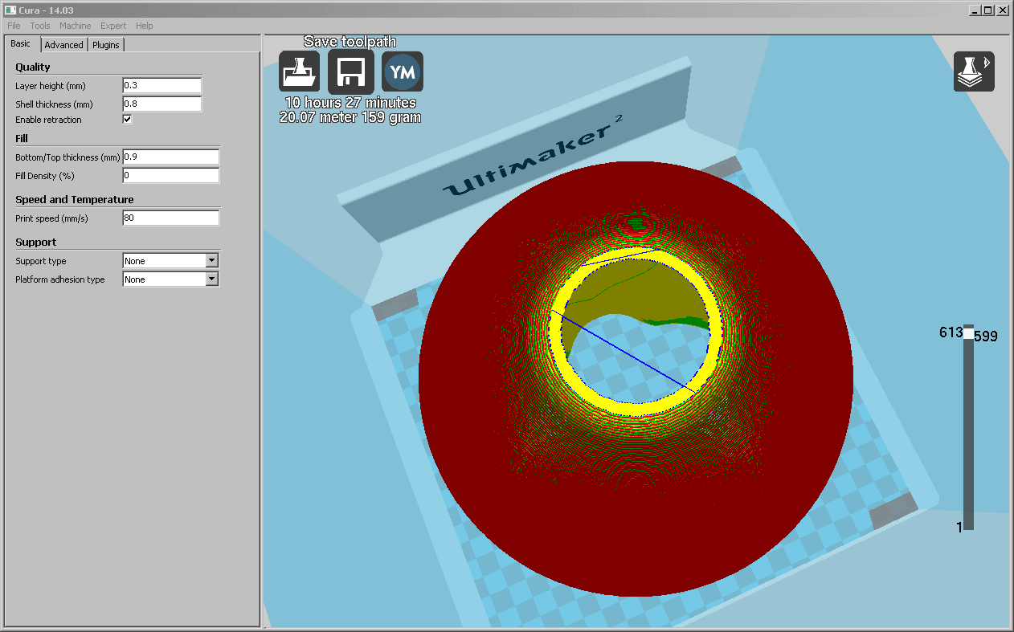The height and width of the screenshot is (632, 1014).
Task: Click the layer slider handle at 599
Action: 968,333
